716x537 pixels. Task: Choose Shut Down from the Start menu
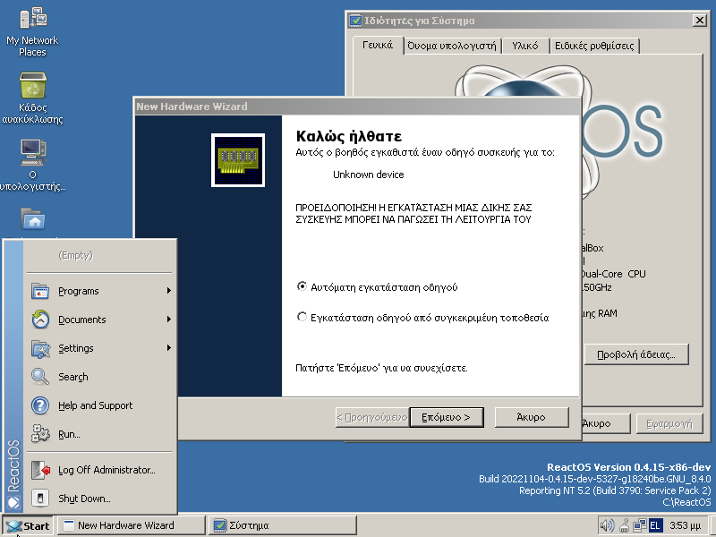click(x=84, y=499)
